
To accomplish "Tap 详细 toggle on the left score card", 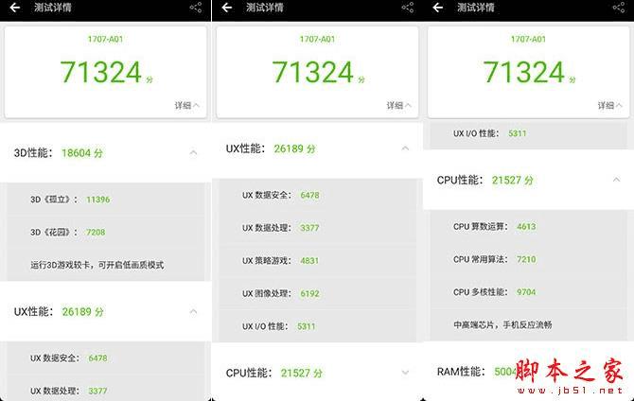I will [186, 106].
